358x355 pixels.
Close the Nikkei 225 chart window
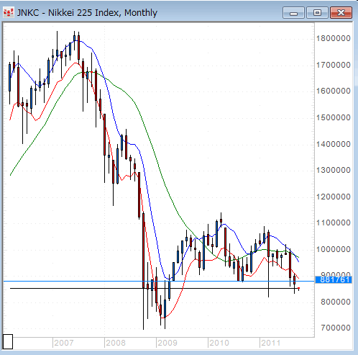pyautogui.click(x=341, y=13)
